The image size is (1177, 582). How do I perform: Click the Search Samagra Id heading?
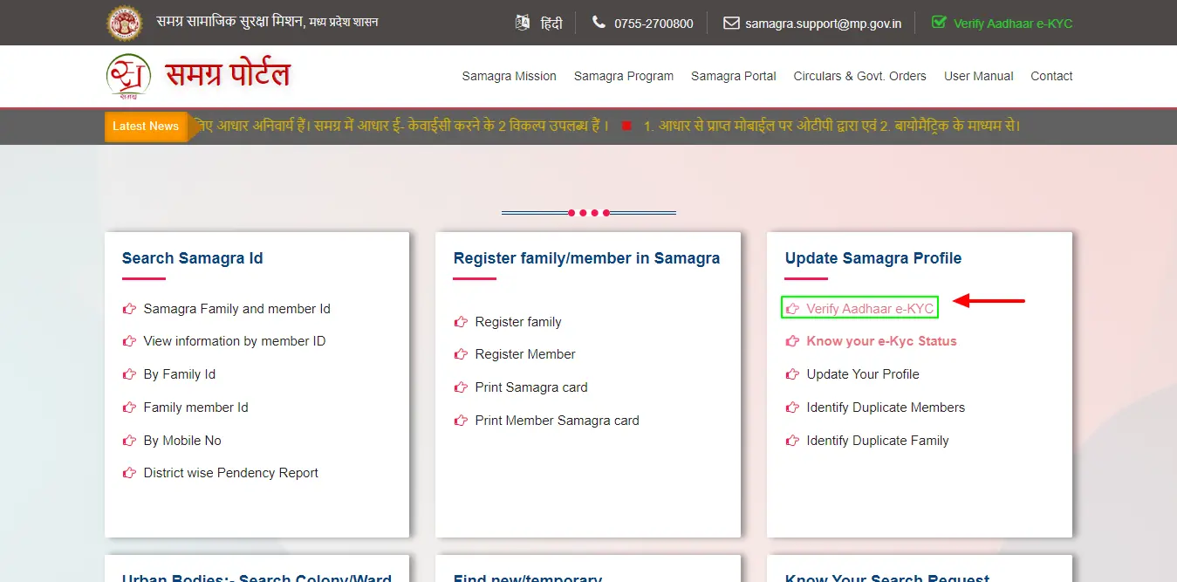click(192, 258)
